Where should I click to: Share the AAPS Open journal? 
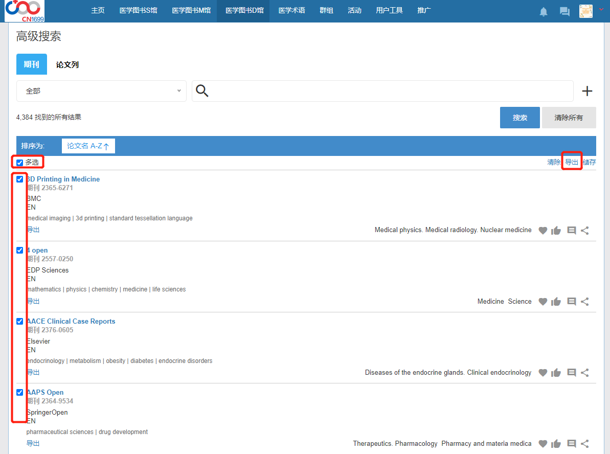pos(585,443)
